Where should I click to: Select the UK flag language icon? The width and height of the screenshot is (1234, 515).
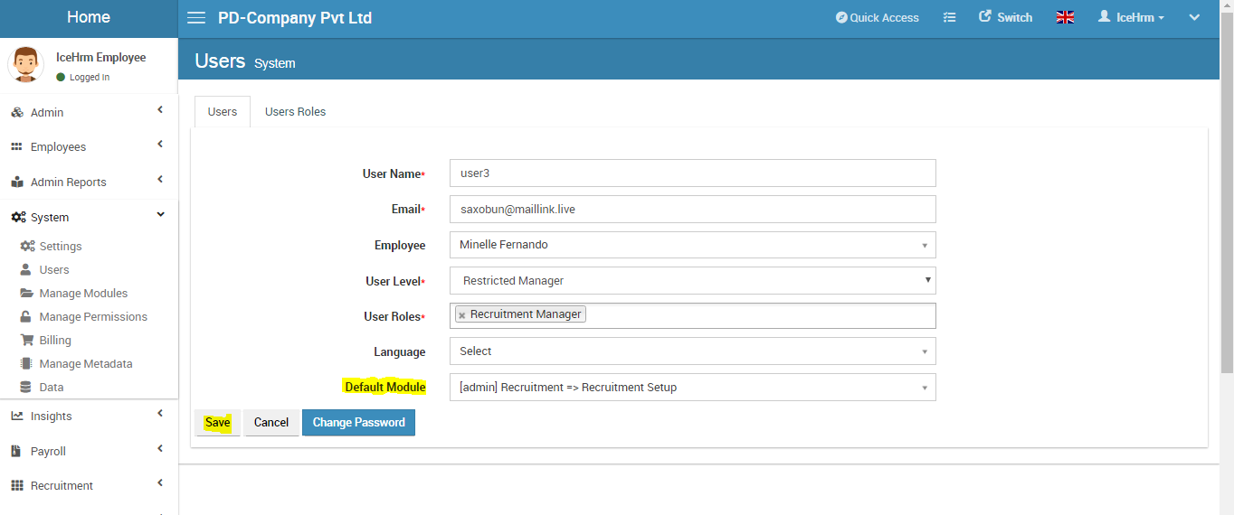[1066, 17]
